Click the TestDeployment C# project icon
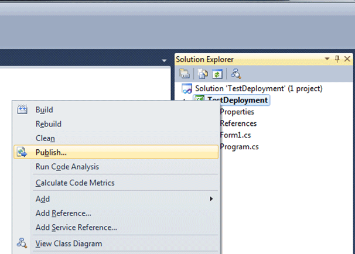This screenshot has height=254, width=355. [x=199, y=100]
